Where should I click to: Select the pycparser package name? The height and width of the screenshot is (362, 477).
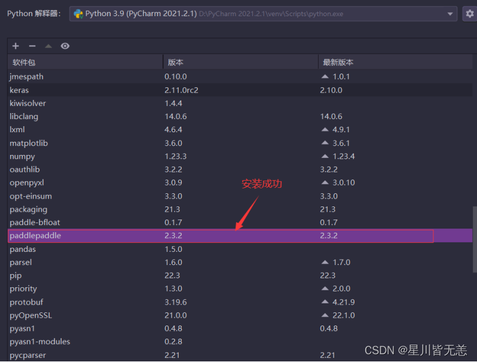click(27, 355)
